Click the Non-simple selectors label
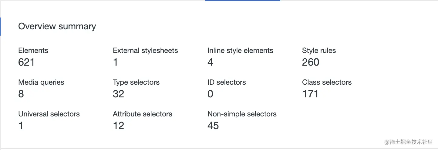The height and width of the screenshot is (150, 438). coord(242,114)
